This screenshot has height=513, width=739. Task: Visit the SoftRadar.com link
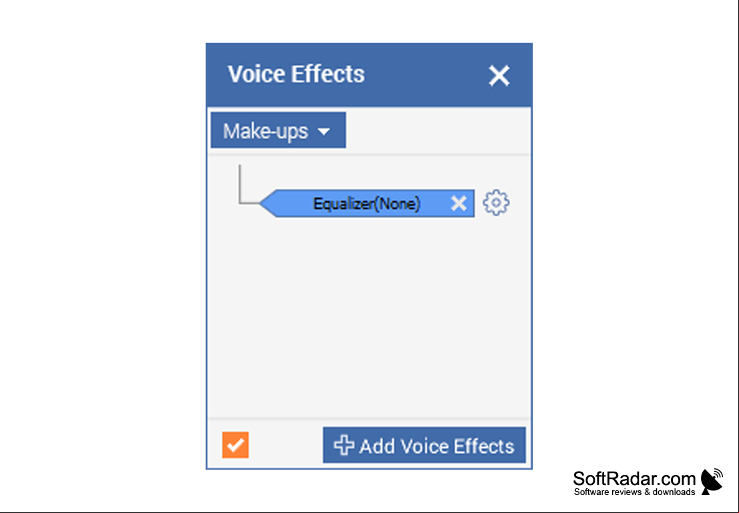[x=634, y=478]
